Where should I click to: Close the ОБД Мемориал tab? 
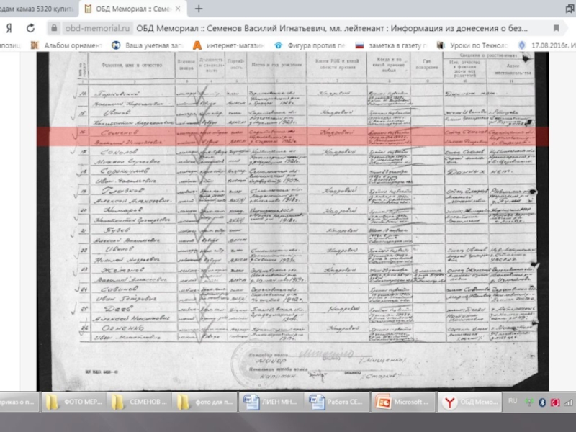178,9
